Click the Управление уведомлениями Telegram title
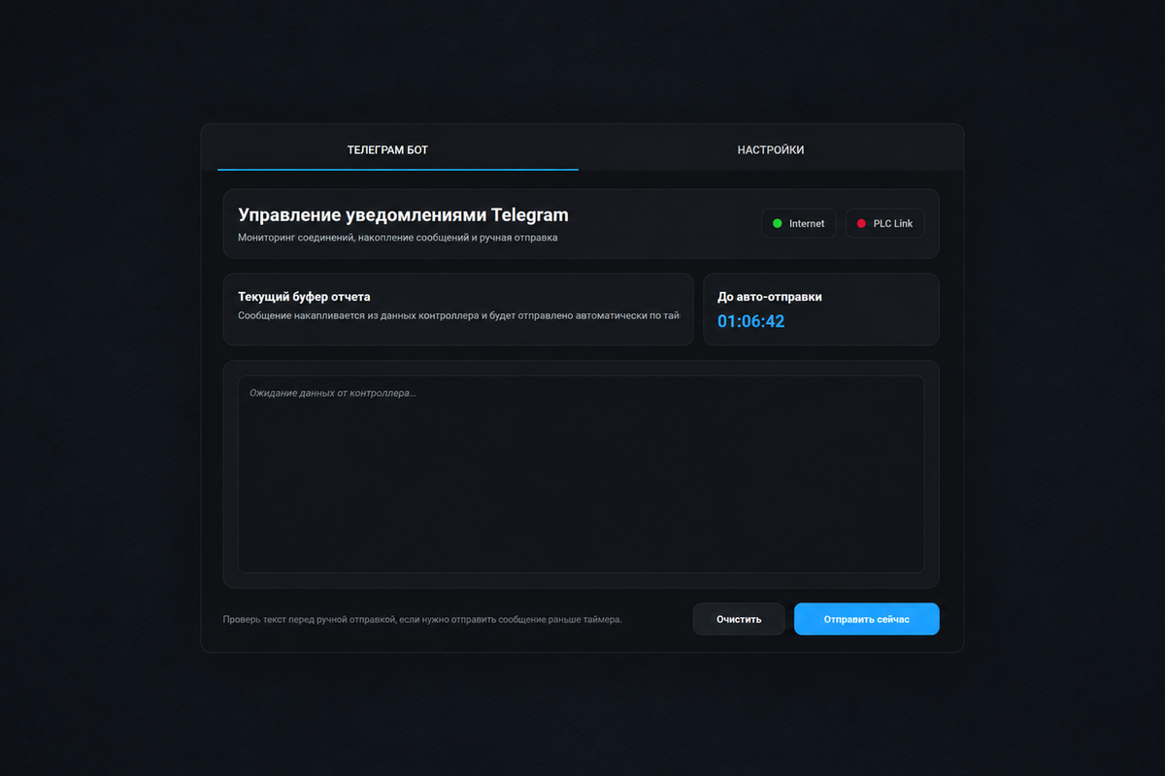 pyautogui.click(x=403, y=215)
